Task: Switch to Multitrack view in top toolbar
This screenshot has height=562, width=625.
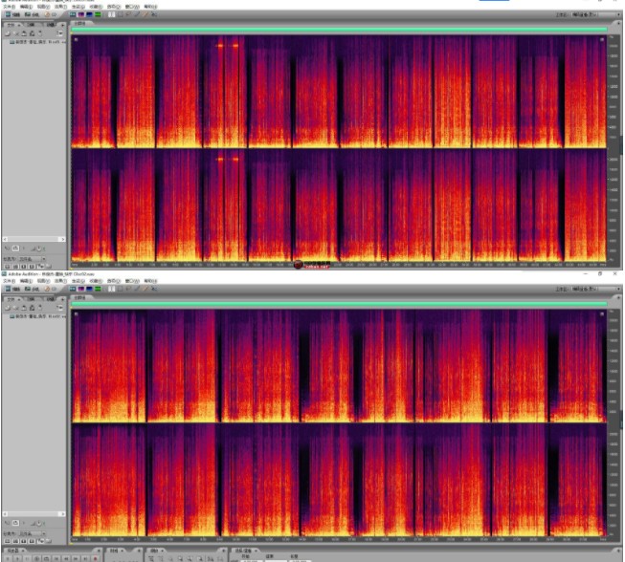Action: tap(31, 15)
